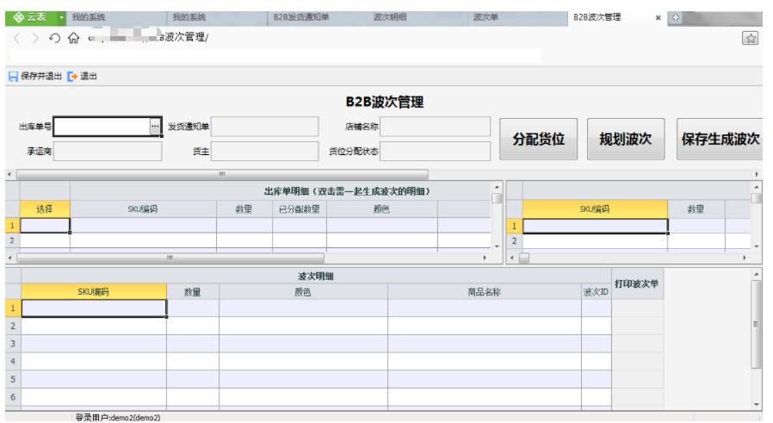
Task: Open new tab with plus icon
Action: [x=676, y=18]
